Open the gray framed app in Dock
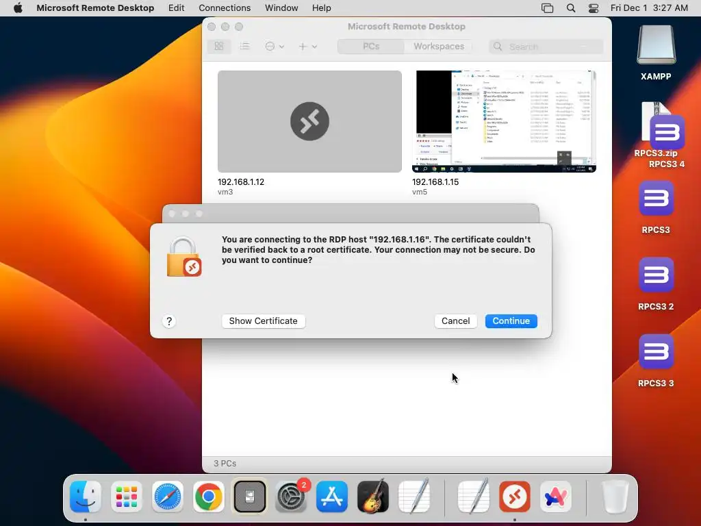This screenshot has height=526, width=701. pos(249,497)
